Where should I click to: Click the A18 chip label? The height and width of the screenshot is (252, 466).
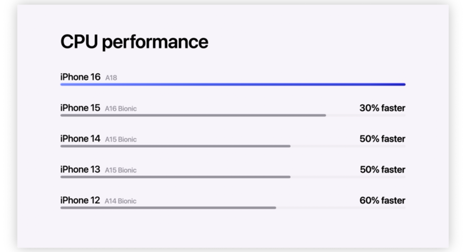click(111, 78)
